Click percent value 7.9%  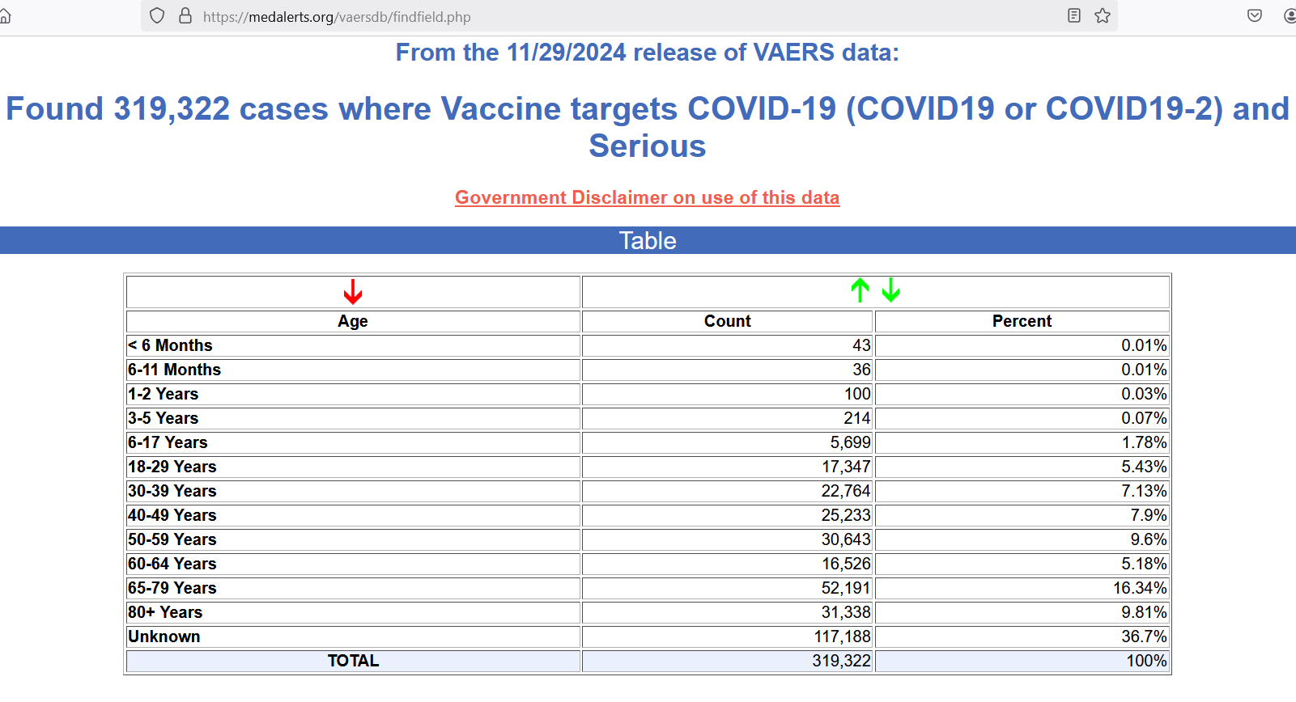pyautogui.click(x=1149, y=515)
